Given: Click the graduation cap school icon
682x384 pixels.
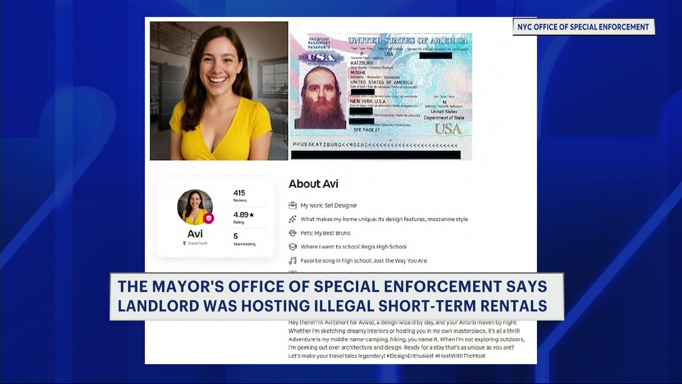Looking at the screenshot, I should 292,246.
